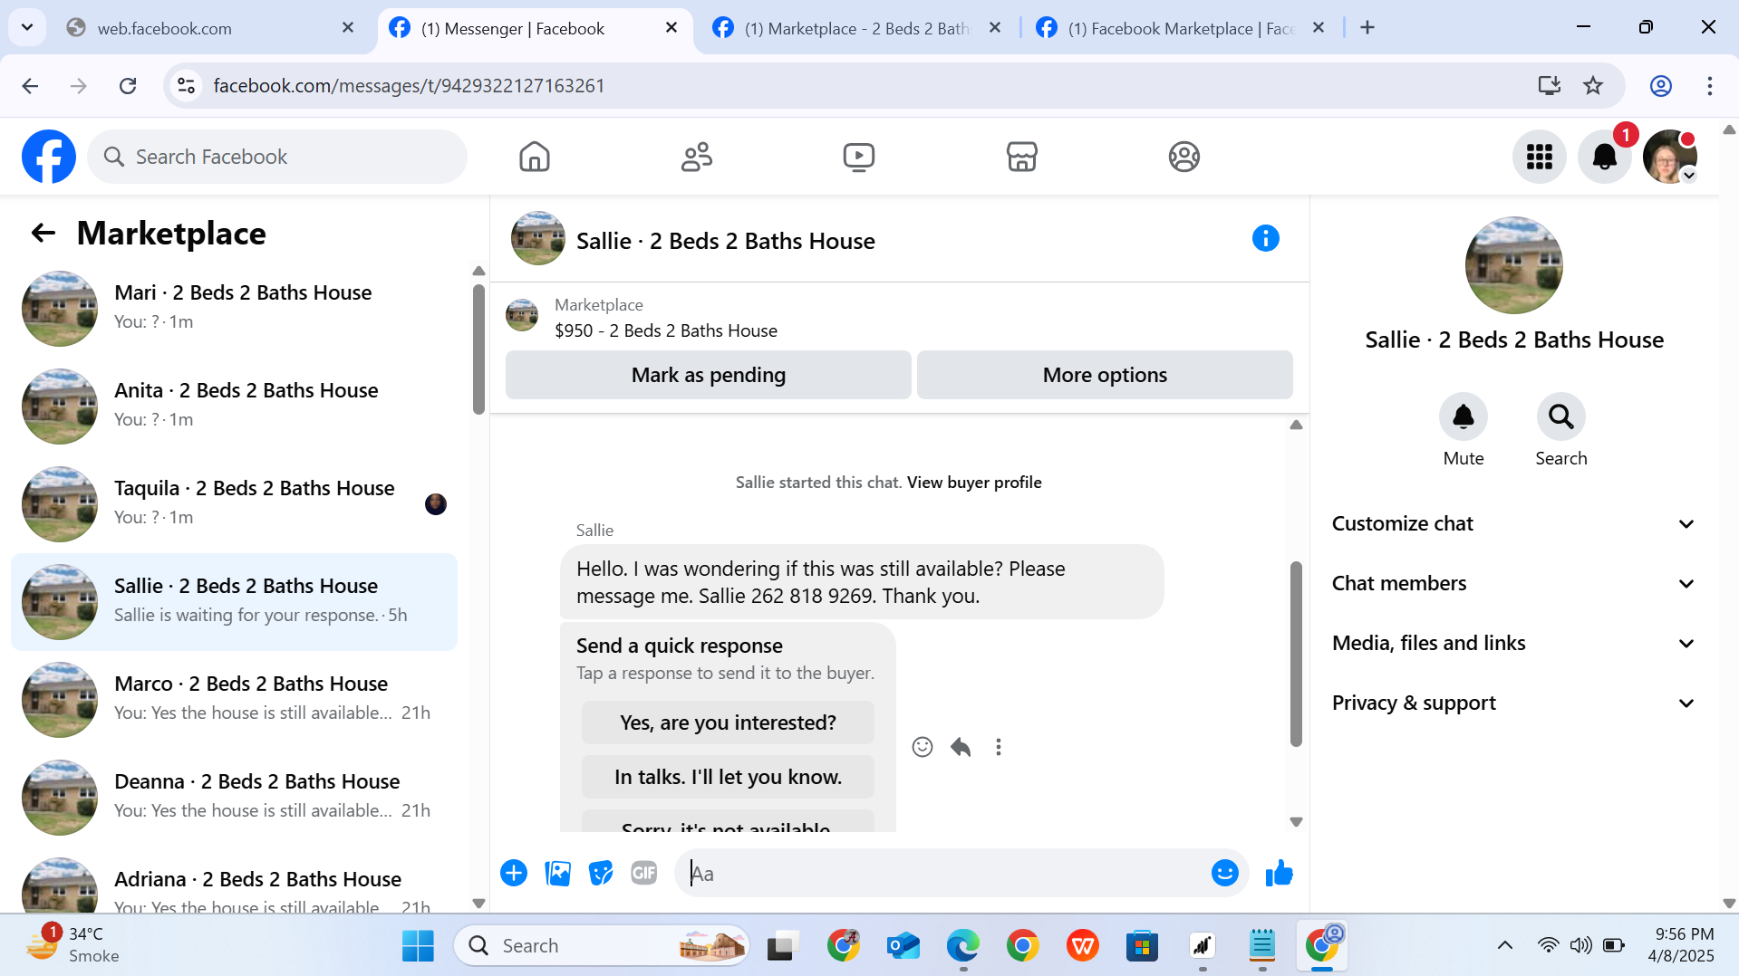Expand Media, files and links section
The width and height of the screenshot is (1739, 976).
click(1512, 643)
